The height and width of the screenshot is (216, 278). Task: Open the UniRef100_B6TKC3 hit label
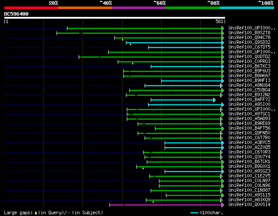point(249,66)
